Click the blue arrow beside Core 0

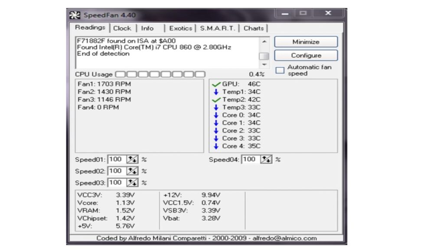pyautogui.click(x=216, y=115)
